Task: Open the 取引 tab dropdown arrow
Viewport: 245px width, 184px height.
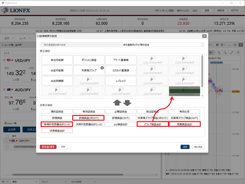Action: 36,182
